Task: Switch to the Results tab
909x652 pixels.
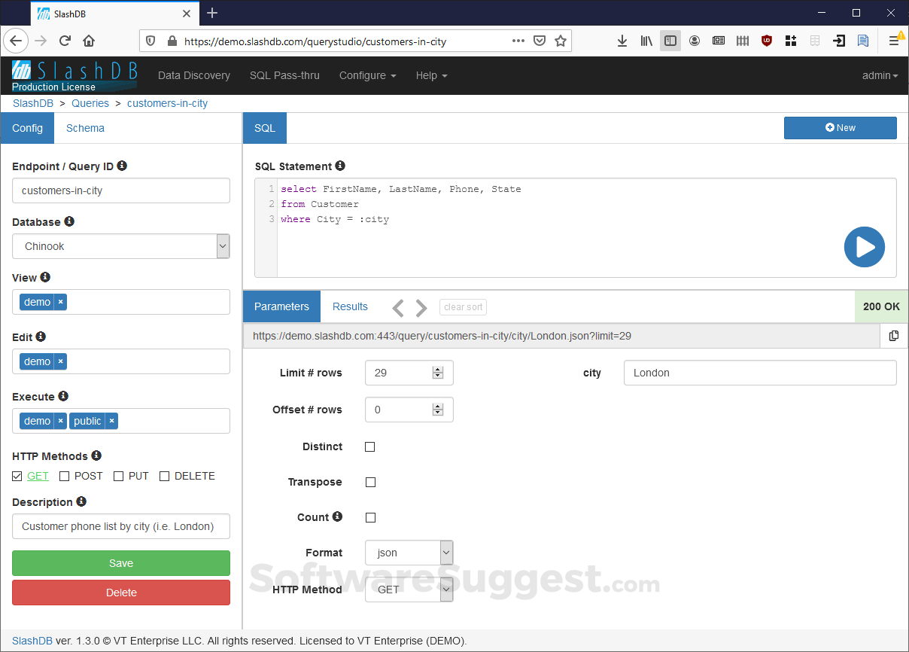Action: [350, 306]
